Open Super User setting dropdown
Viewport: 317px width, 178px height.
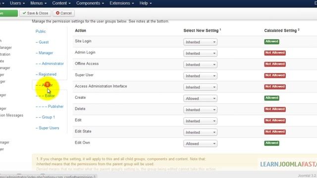click(x=200, y=76)
